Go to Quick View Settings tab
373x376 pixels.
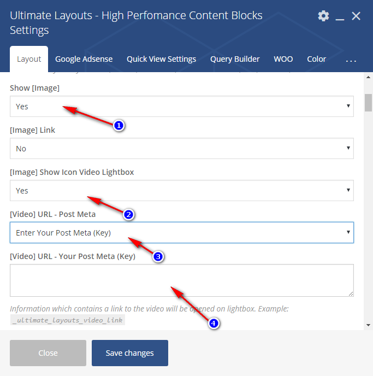(x=161, y=59)
